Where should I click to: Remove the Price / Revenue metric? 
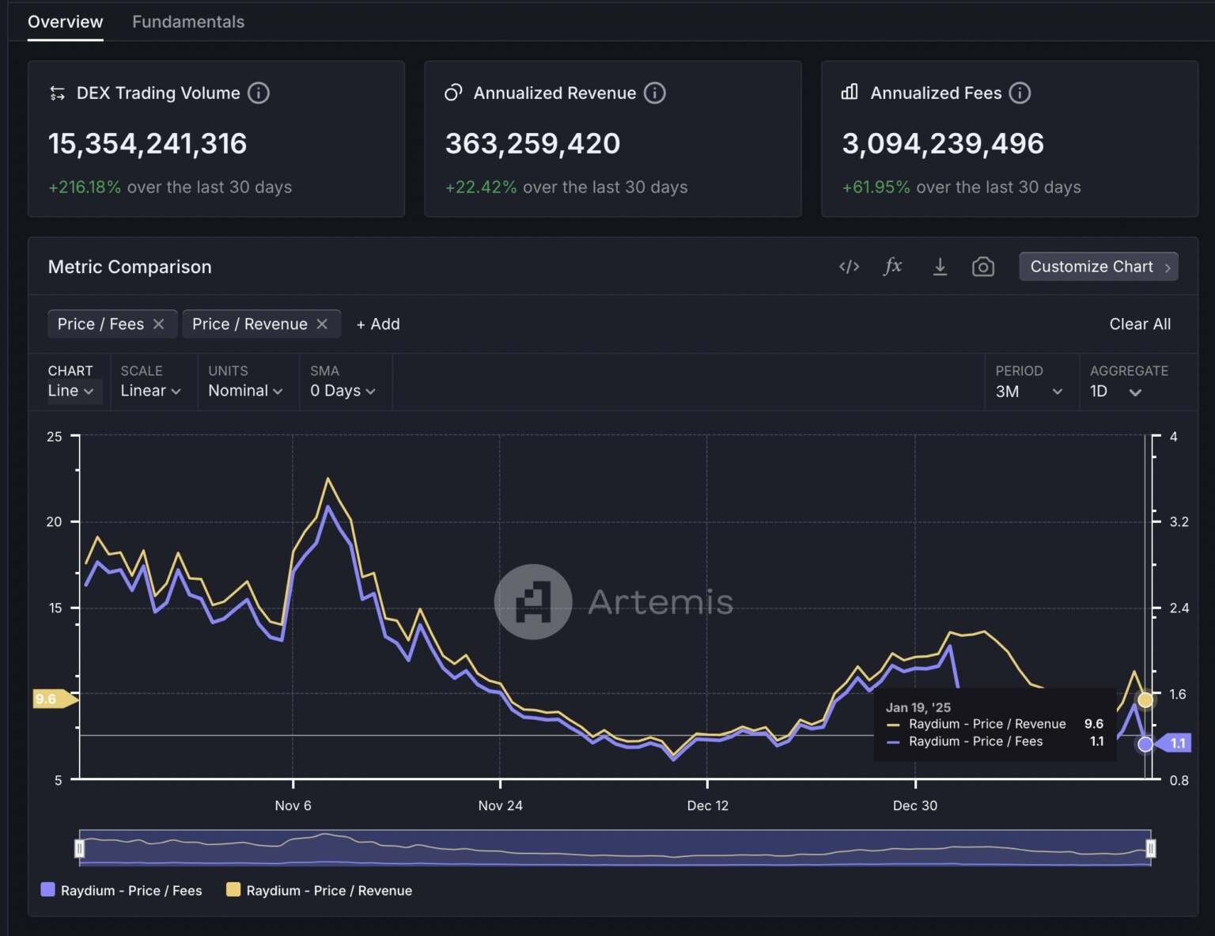tap(322, 324)
